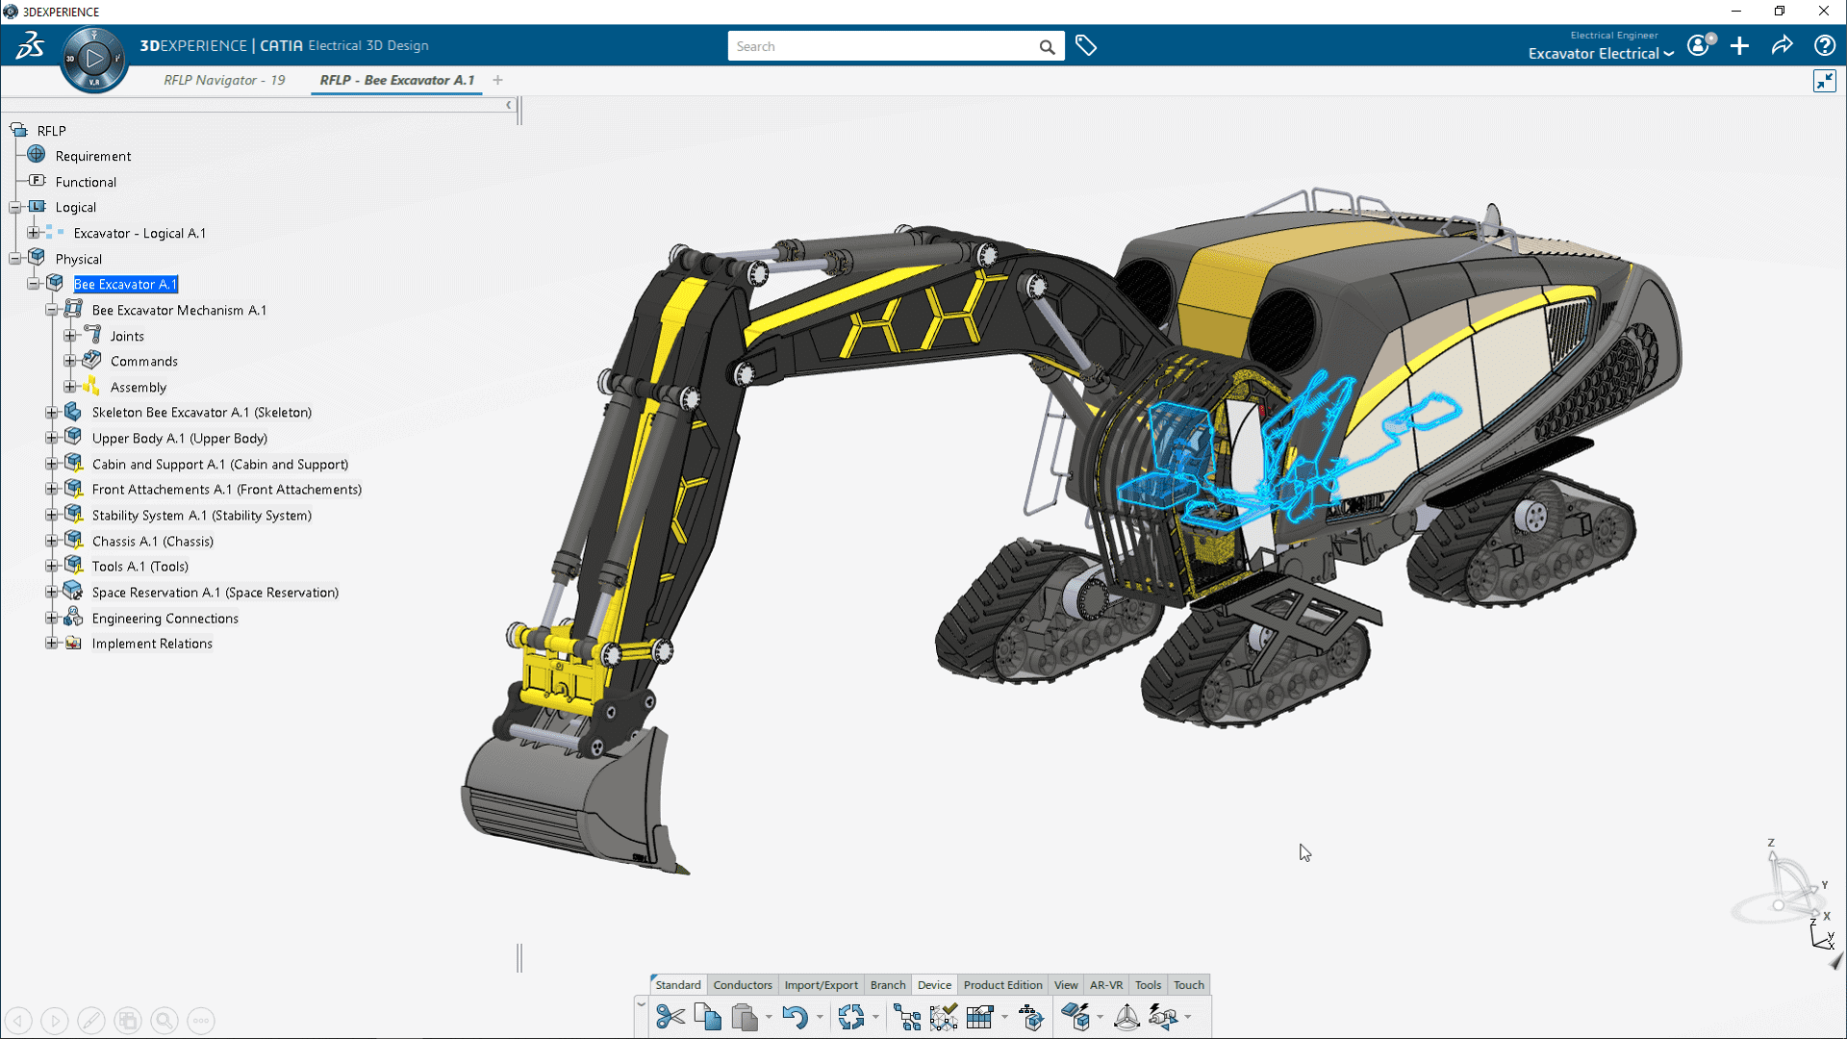Switch to Branch tab
Screen dimensions: 1847x1039
coord(888,985)
